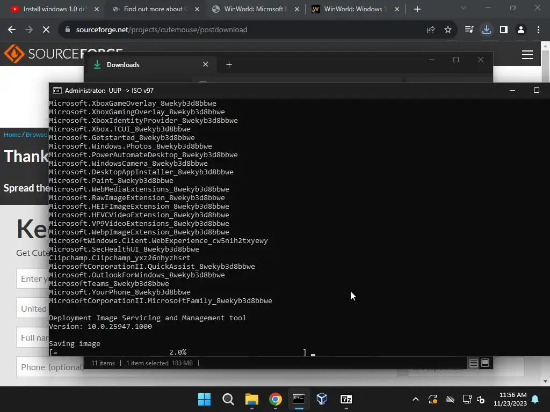This screenshot has width=550, height=412.
Task: Minimize the command prompt window
Action: click(512, 90)
